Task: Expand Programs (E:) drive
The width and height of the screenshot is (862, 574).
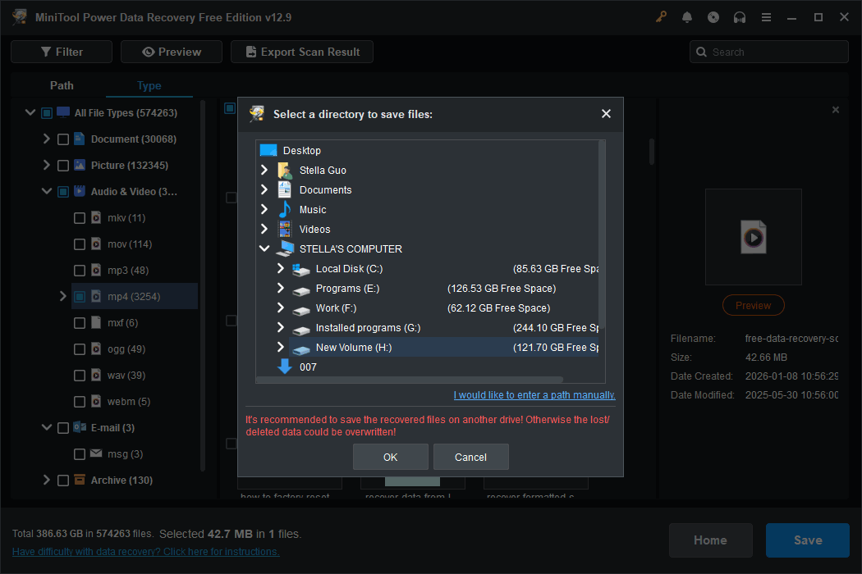Action: (281, 288)
